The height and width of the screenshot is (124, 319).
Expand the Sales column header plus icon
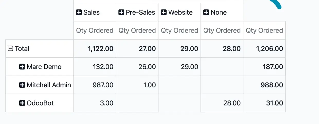point(79,12)
